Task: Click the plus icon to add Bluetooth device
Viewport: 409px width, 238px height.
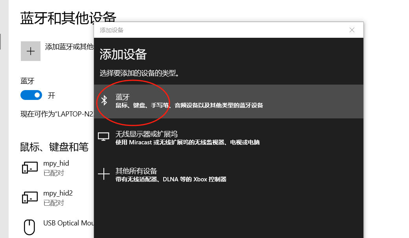Action: 31,51
